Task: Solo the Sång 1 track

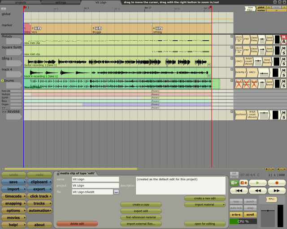Action: pyautogui.click(x=283, y=64)
